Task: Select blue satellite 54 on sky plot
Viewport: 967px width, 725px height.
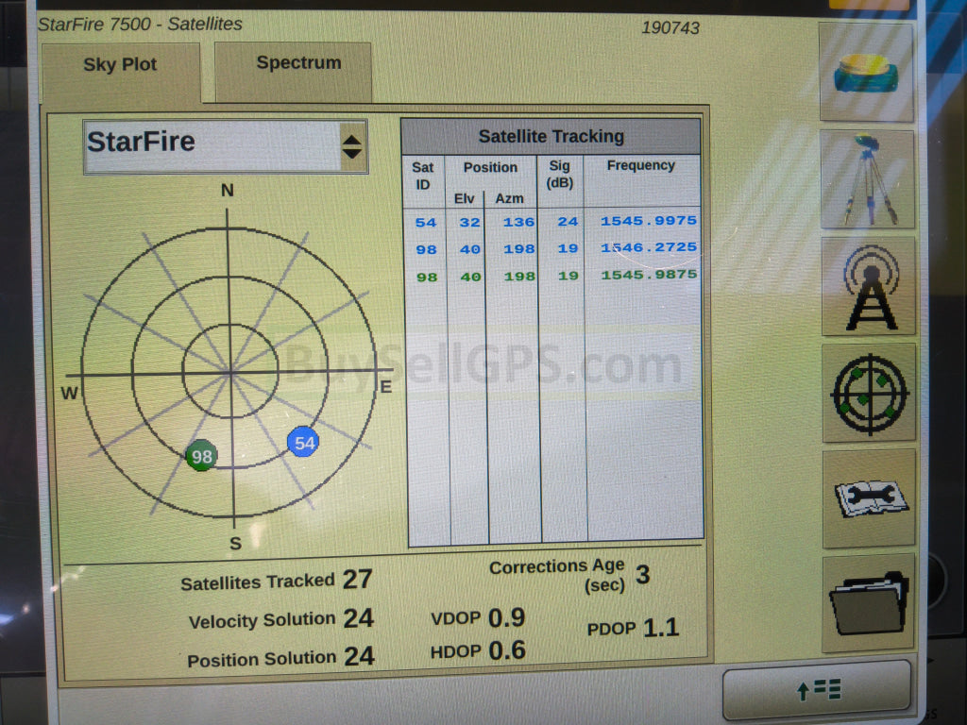Action: (303, 442)
